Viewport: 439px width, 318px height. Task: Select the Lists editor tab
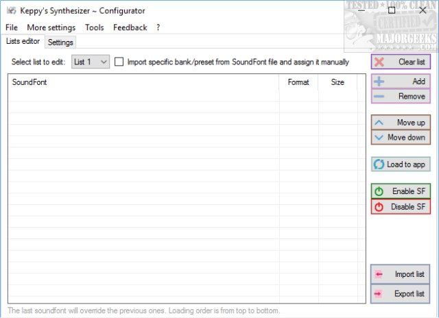click(x=23, y=41)
